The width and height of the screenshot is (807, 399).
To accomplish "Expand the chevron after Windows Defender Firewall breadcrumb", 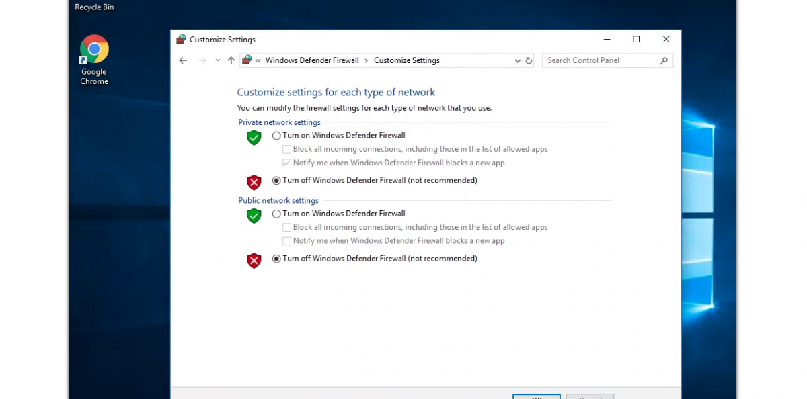I will coord(367,60).
